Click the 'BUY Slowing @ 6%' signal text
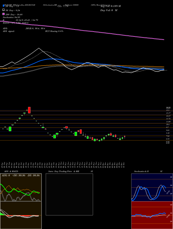The width and height of the screenshot is (173, 229). [x=54, y=31]
